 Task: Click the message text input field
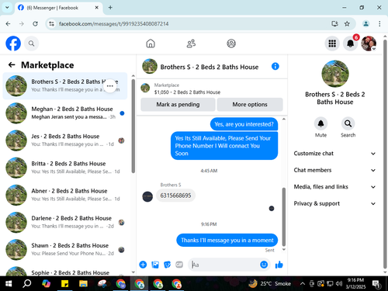click(x=224, y=265)
